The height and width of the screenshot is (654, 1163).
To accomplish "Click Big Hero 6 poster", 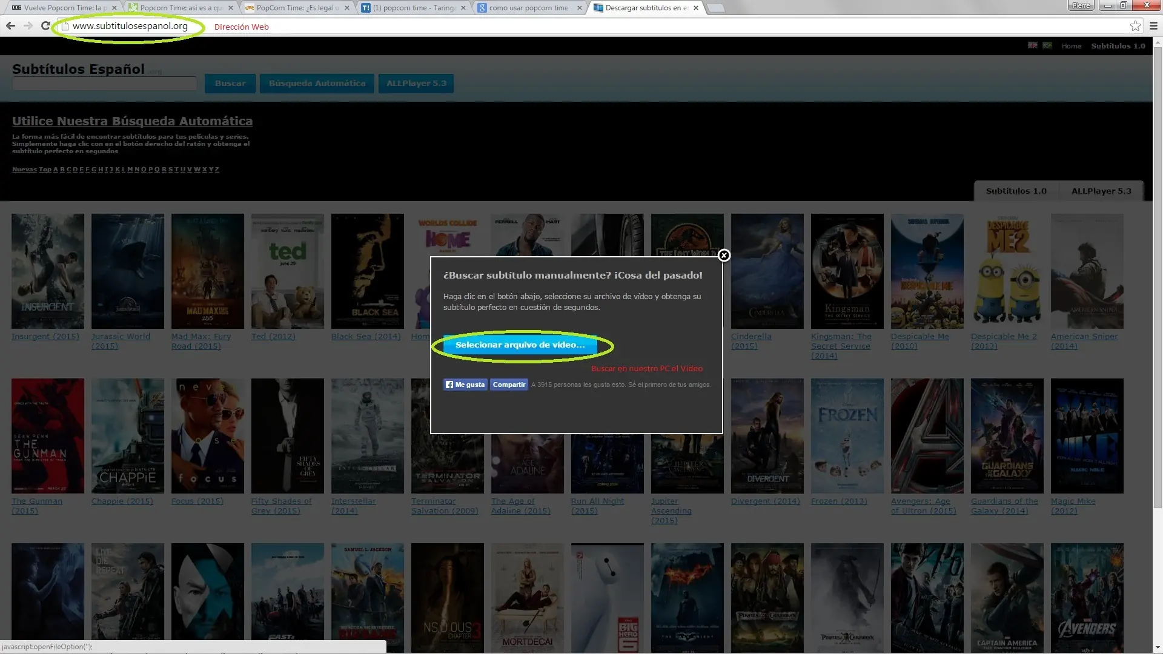I will [608, 598].
